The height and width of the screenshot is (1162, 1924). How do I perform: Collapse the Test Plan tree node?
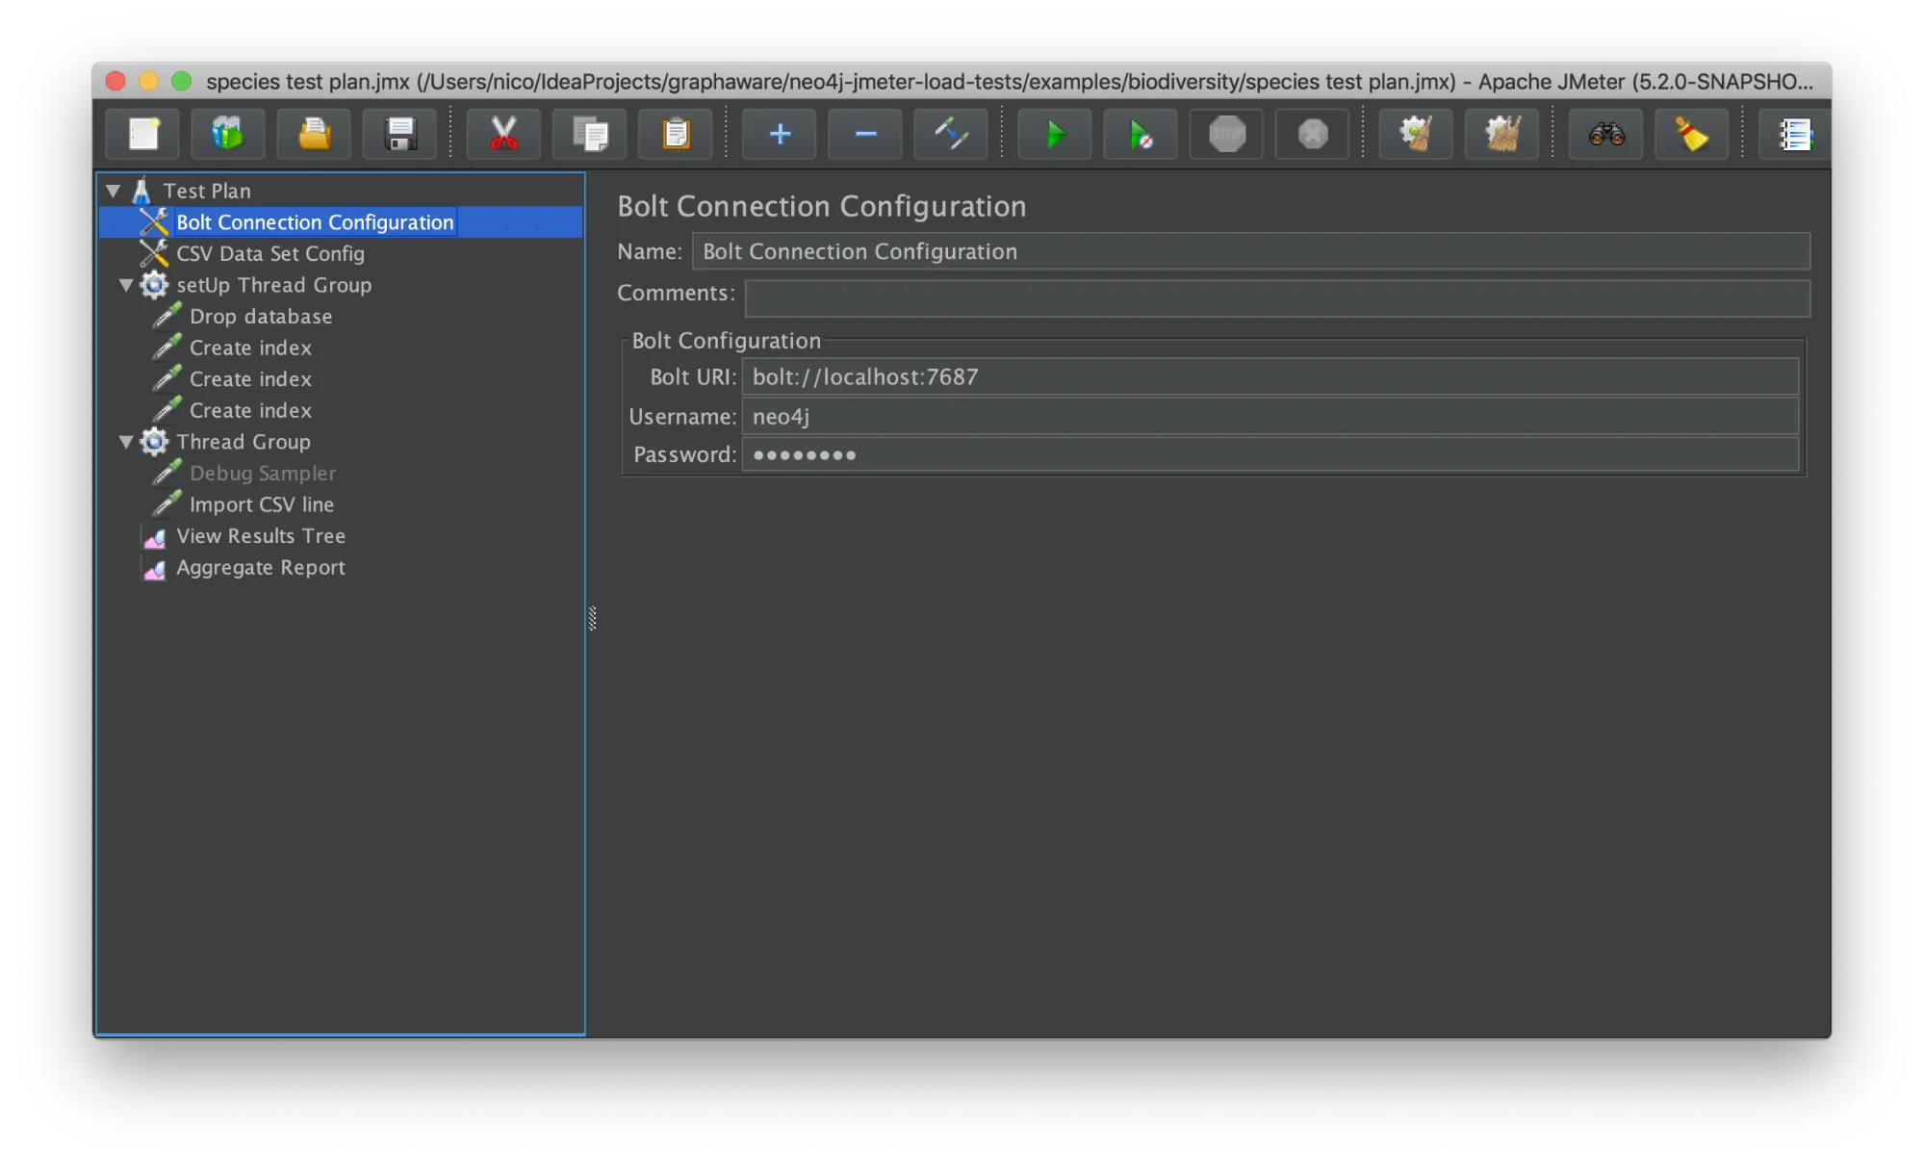(114, 191)
